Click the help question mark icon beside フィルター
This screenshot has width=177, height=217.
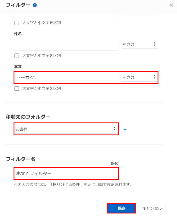[35, 5]
